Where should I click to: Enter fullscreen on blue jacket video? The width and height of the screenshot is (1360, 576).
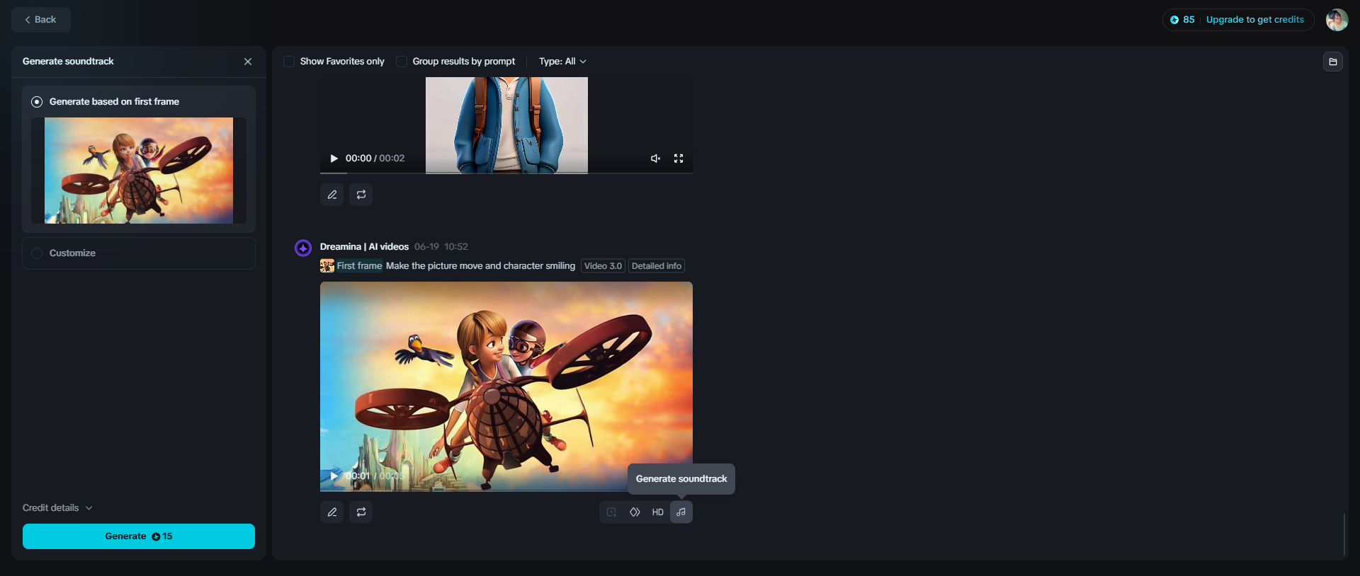click(679, 159)
